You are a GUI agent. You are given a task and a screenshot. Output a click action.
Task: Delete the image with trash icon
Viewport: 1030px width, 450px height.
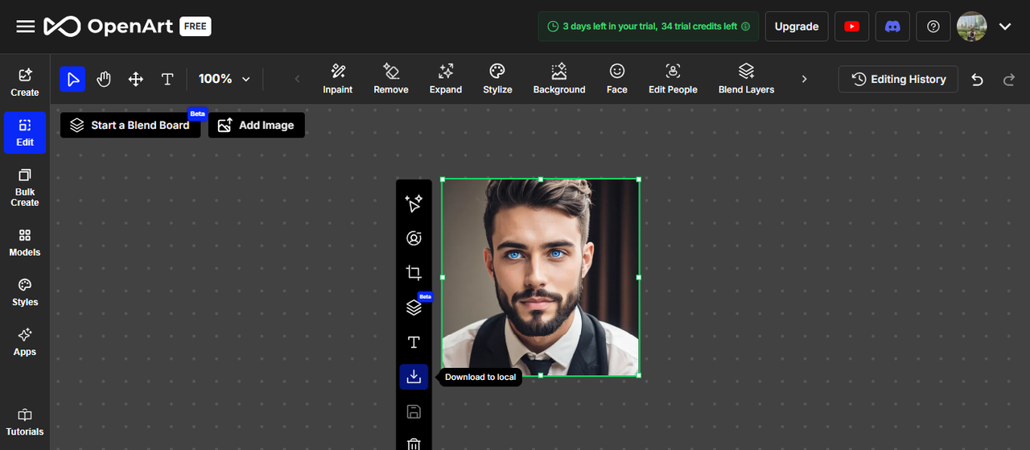click(414, 444)
